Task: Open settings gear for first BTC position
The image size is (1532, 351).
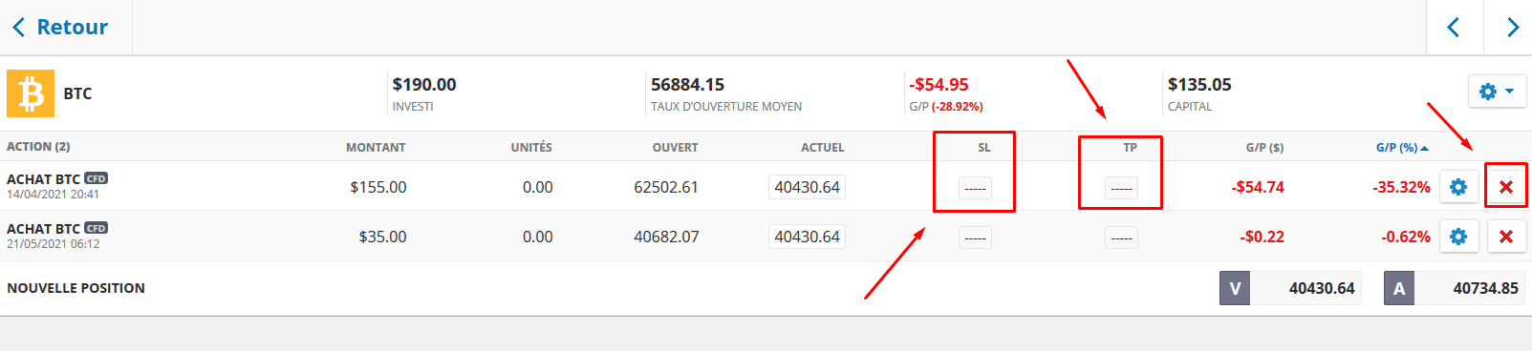Action: click(1458, 187)
